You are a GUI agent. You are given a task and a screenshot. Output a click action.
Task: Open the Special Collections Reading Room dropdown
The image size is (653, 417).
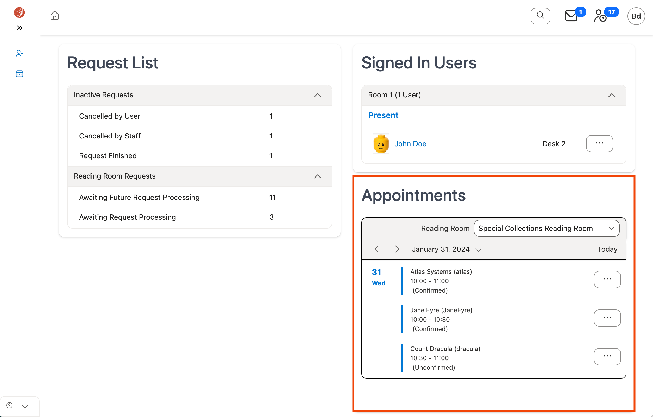click(x=546, y=228)
